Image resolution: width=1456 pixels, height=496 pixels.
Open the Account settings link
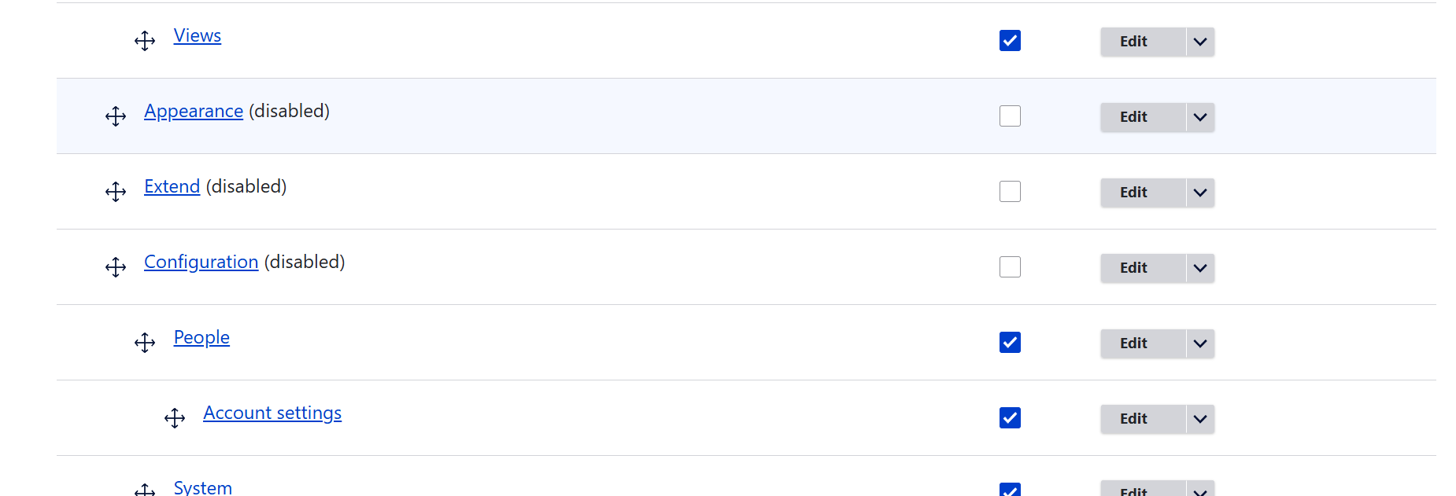pos(272,413)
